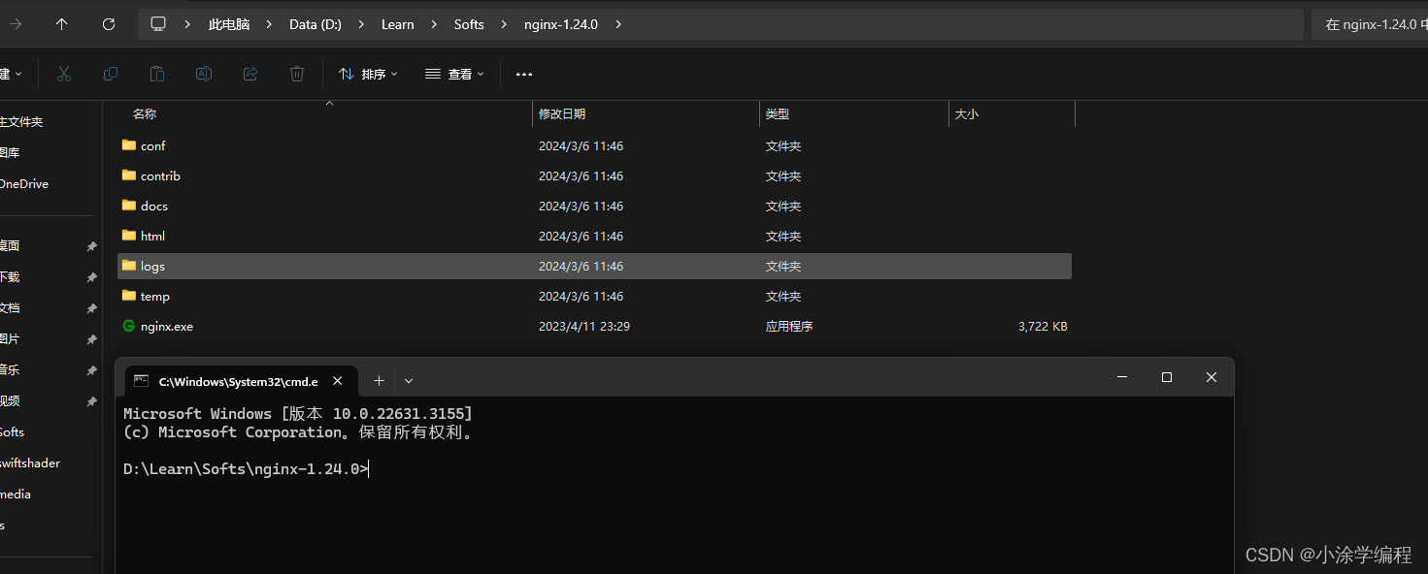1428x574 pixels.
Task: Expand chevron after 此电脑 in address bar
Action: click(x=269, y=24)
